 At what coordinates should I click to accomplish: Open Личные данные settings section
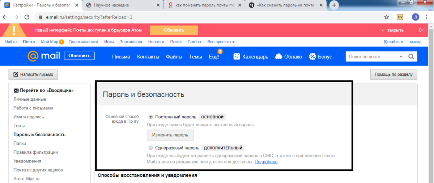tap(30, 99)
